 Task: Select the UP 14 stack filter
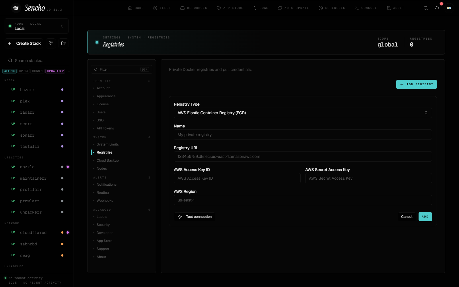tap(24, 71)
